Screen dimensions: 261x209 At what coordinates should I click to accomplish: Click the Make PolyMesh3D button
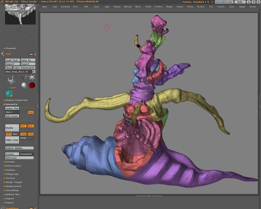tap(24, 68)
